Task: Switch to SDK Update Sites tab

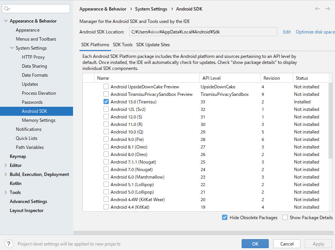Action: pyautogui.click(x=153, y=45)
